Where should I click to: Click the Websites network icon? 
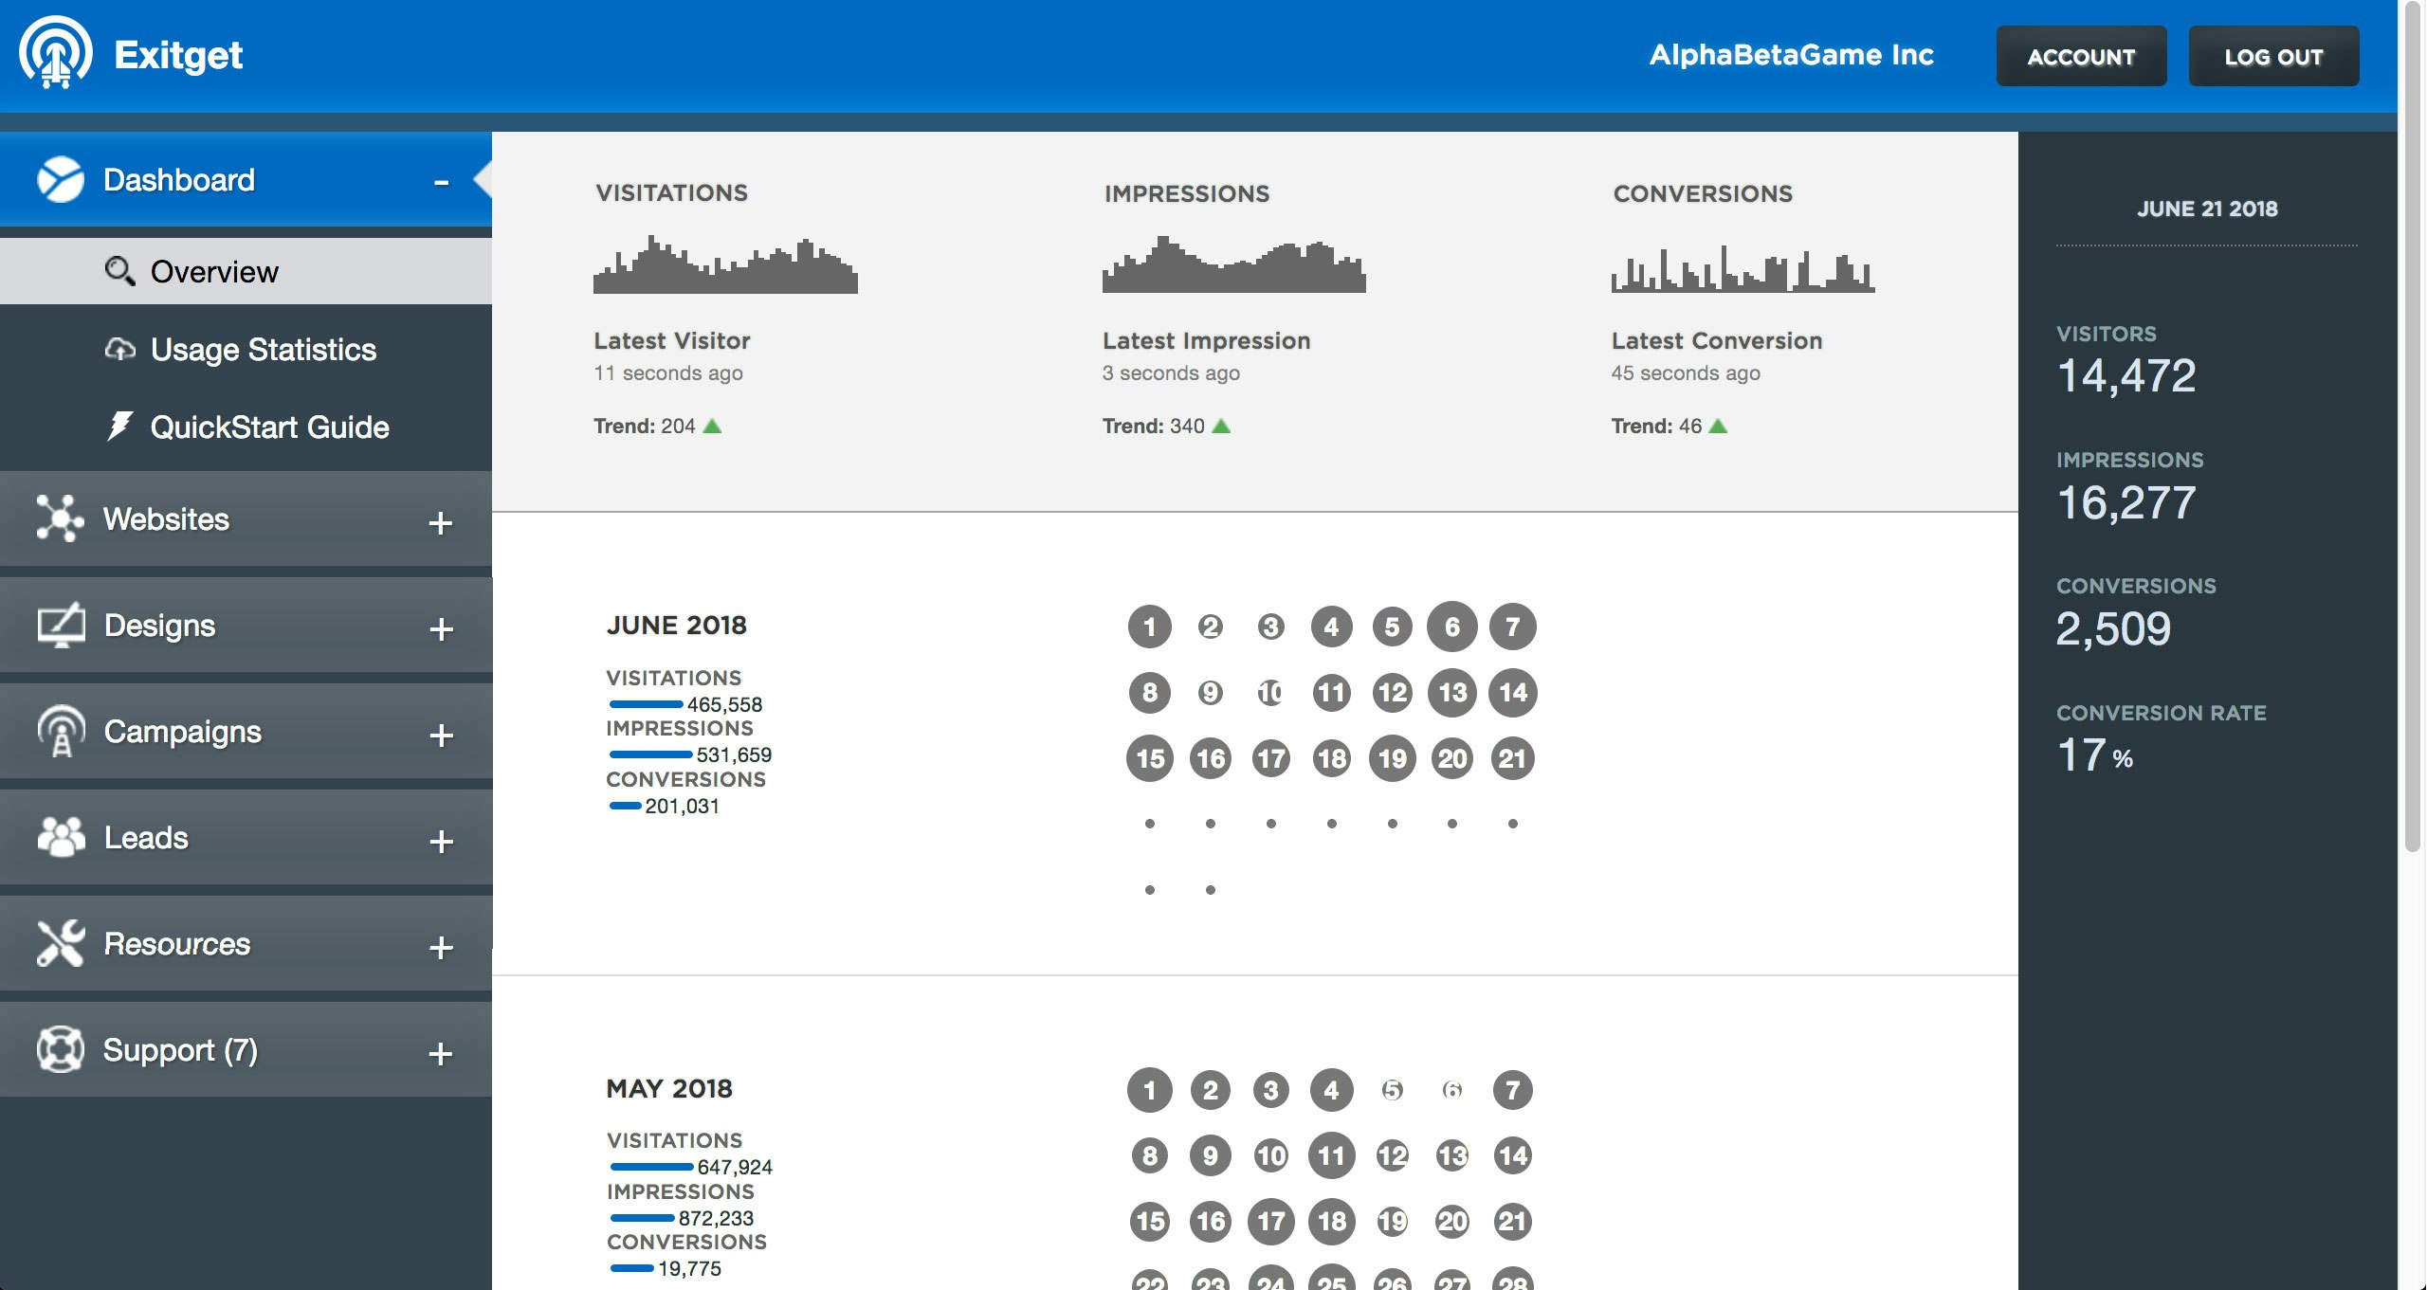(x=60, y=518)
